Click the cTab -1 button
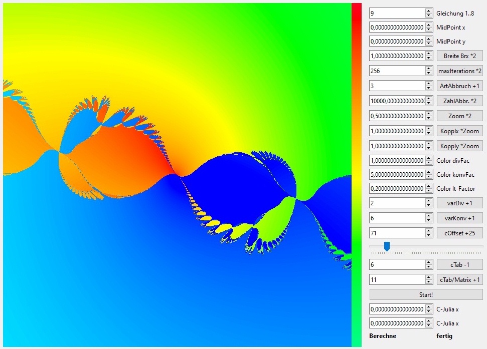Image resolution: width=487 pixels, height=349 pixels. [460, 265]
